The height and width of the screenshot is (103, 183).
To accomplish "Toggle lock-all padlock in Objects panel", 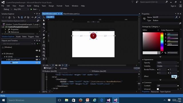I will (x=39, y=50).
